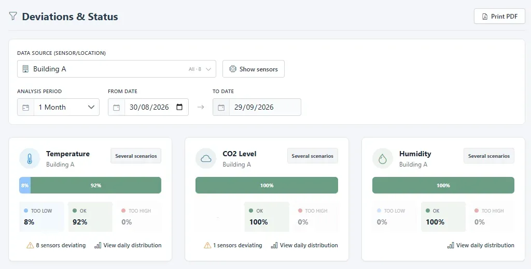
Task: Open the 1 Month analysis period dropdown
Action: [x=58, y=107]
